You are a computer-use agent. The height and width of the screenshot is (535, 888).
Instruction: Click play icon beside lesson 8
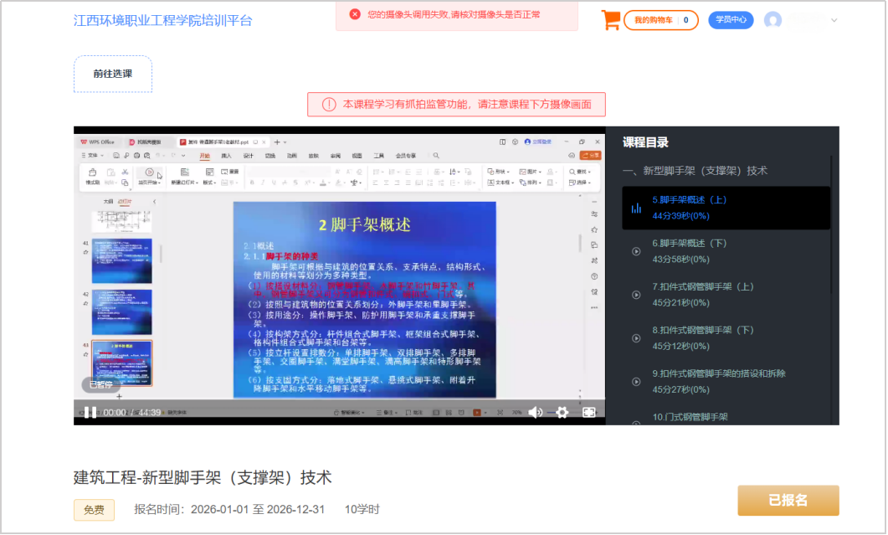pyautogui.click(x=637, y=338)
